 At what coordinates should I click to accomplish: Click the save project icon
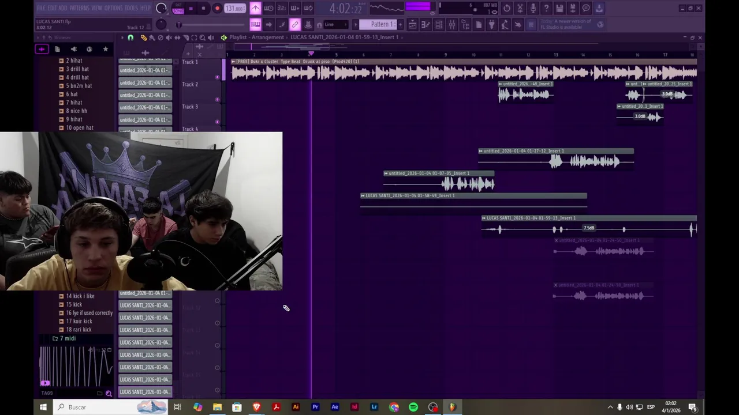(x=560, y=8)
